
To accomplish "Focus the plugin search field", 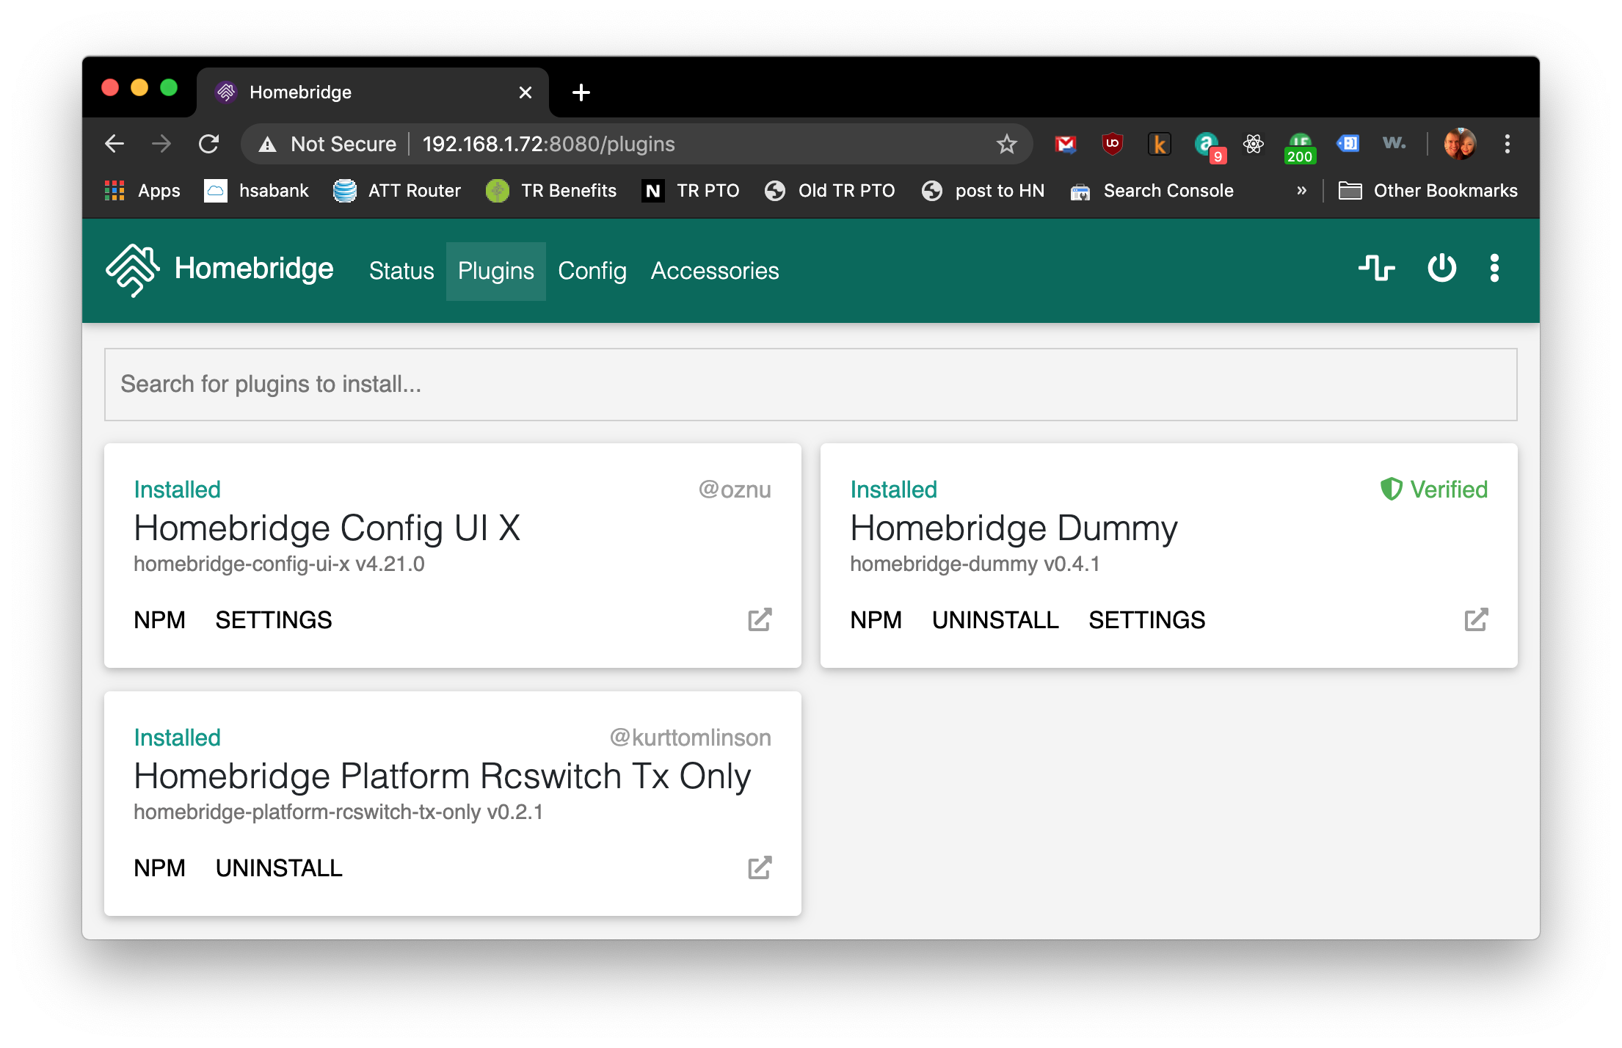I will coord(810,385).
